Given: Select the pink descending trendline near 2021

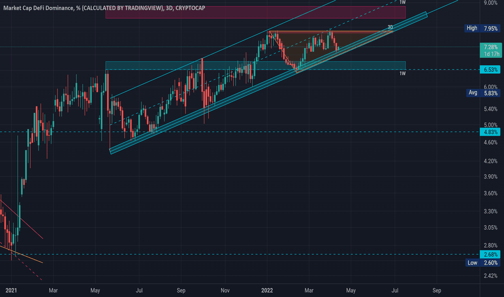Looking at the screenshot, I should tap(22, 219).
